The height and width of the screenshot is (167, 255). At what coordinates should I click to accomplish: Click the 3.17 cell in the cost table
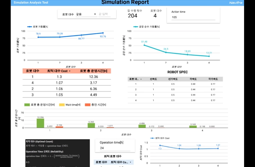(x=94, y=83)
